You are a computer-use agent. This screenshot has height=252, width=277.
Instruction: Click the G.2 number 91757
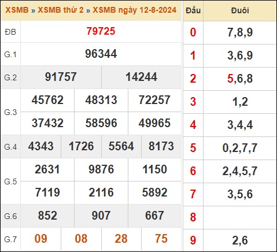pos(61,77)
